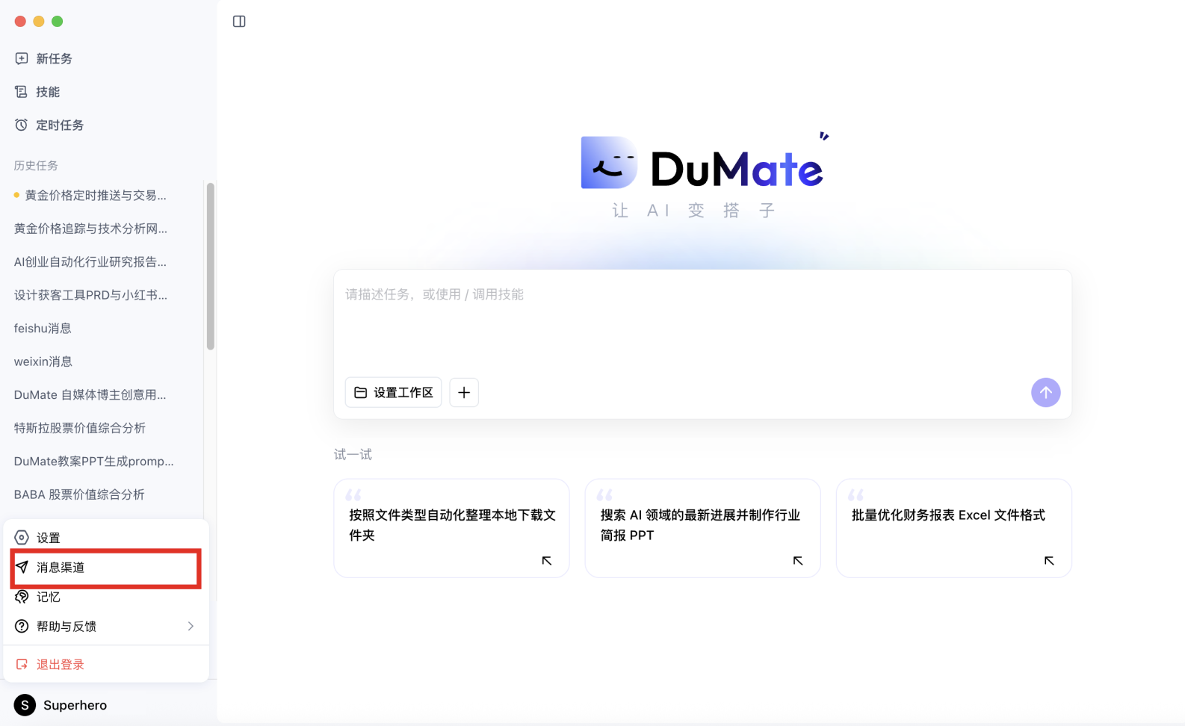Open history task DuMate教案PPT生成promp
1185x726 pixels.
point(93,461)
